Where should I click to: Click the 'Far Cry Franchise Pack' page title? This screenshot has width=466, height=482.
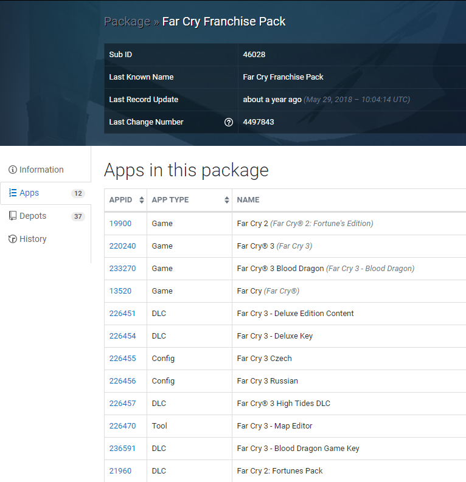point(224,21)
